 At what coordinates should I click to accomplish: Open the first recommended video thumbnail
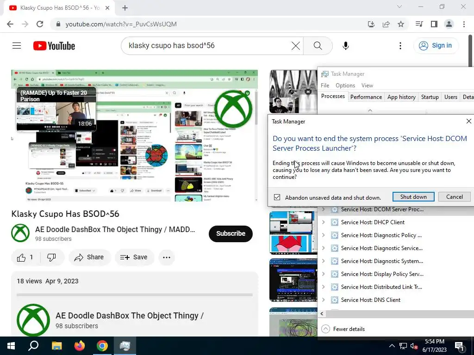[x=293, y=92]
